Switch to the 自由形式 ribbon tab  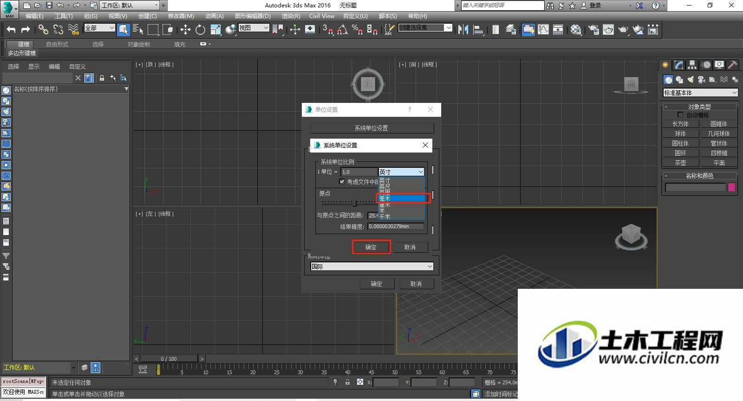point(57,45)
